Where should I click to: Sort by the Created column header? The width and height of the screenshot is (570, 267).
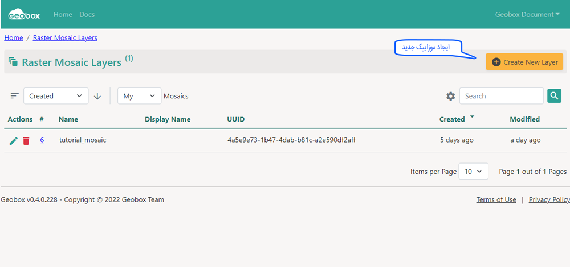pyautogui.click(x=452, y=119)
